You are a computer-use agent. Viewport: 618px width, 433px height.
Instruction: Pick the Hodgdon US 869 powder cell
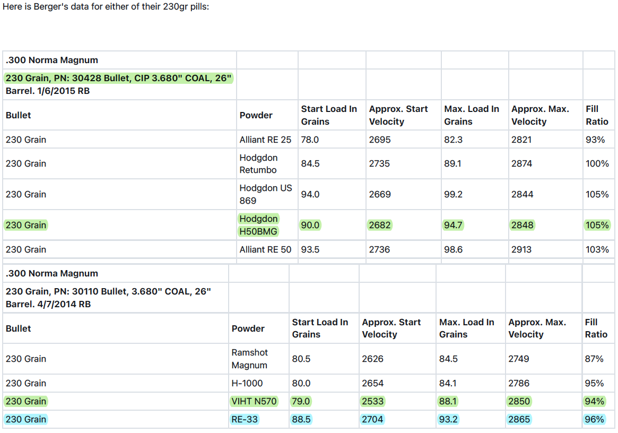265,194
